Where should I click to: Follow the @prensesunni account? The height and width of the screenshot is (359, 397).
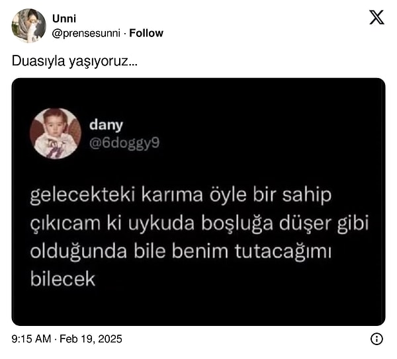(146, 33)
